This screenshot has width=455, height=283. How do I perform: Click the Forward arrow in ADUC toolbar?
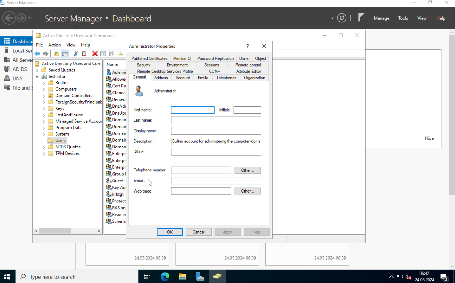[46, 54]
